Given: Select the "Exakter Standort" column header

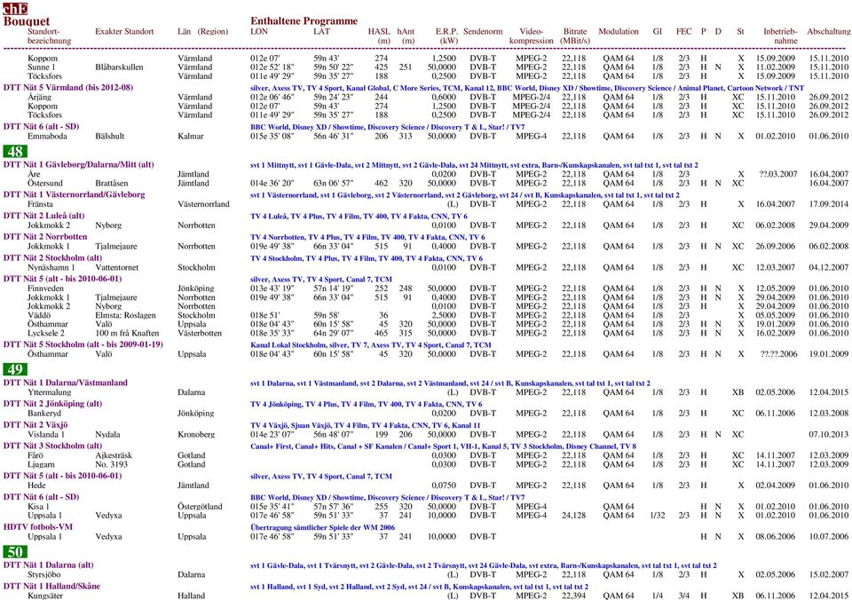Looking at the screenshot, I should [x=124, y=32].
